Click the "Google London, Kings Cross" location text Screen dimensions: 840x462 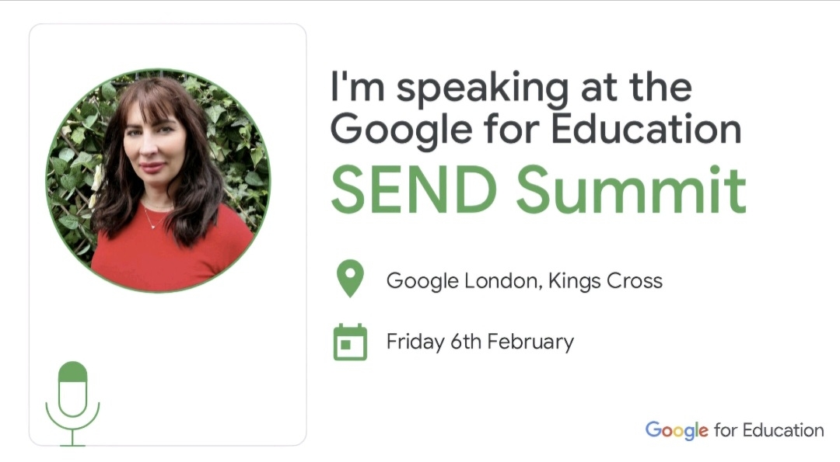pos(524,280)
